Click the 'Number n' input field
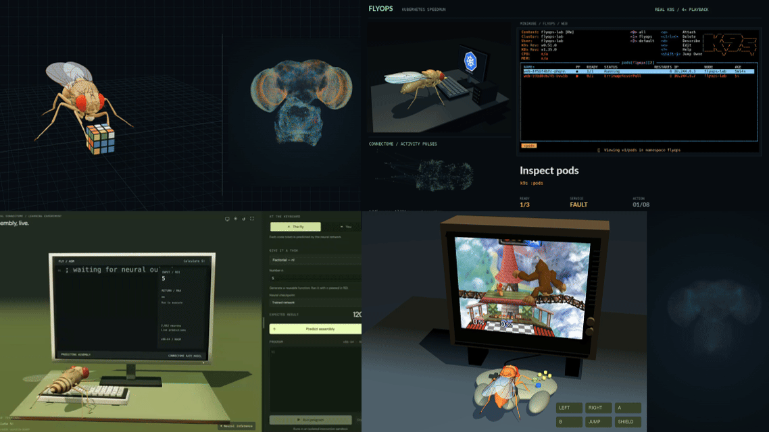This screenshot has height=432, width=769. (315, 277)
